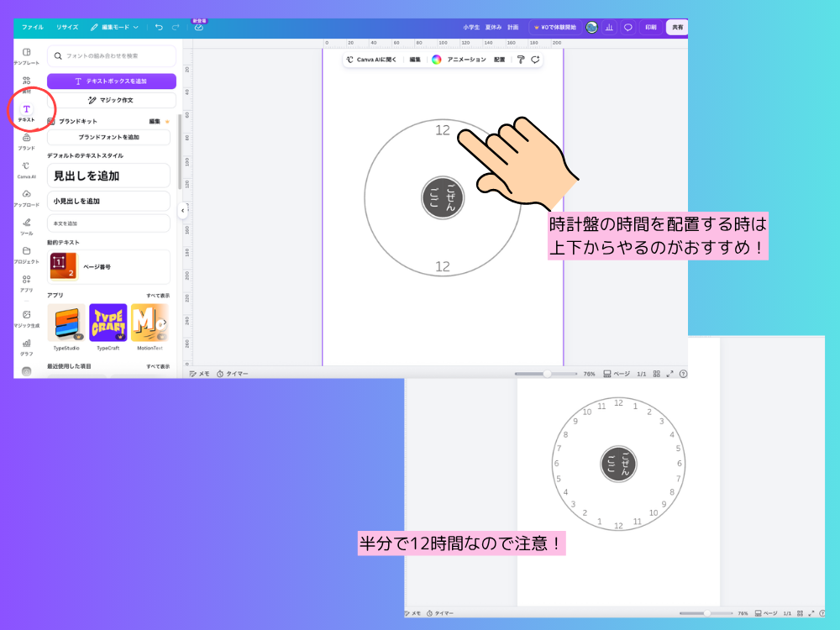Open the マジック生成 sidebar icon
Image resolution: width=840 pixels, height=630 pixels.
pyautogui.click(x=26, y=318)
